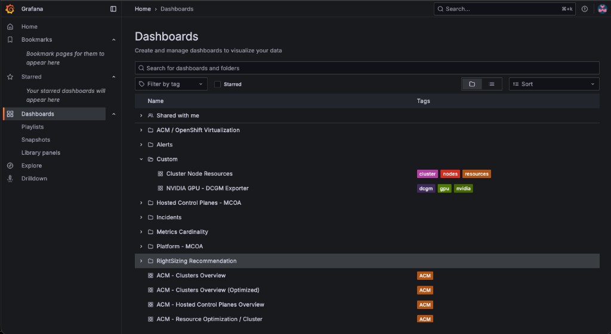Click the Grafana logo icon
Image resolution: width=611 pixels, height=334 pixels.
point(10,8)
